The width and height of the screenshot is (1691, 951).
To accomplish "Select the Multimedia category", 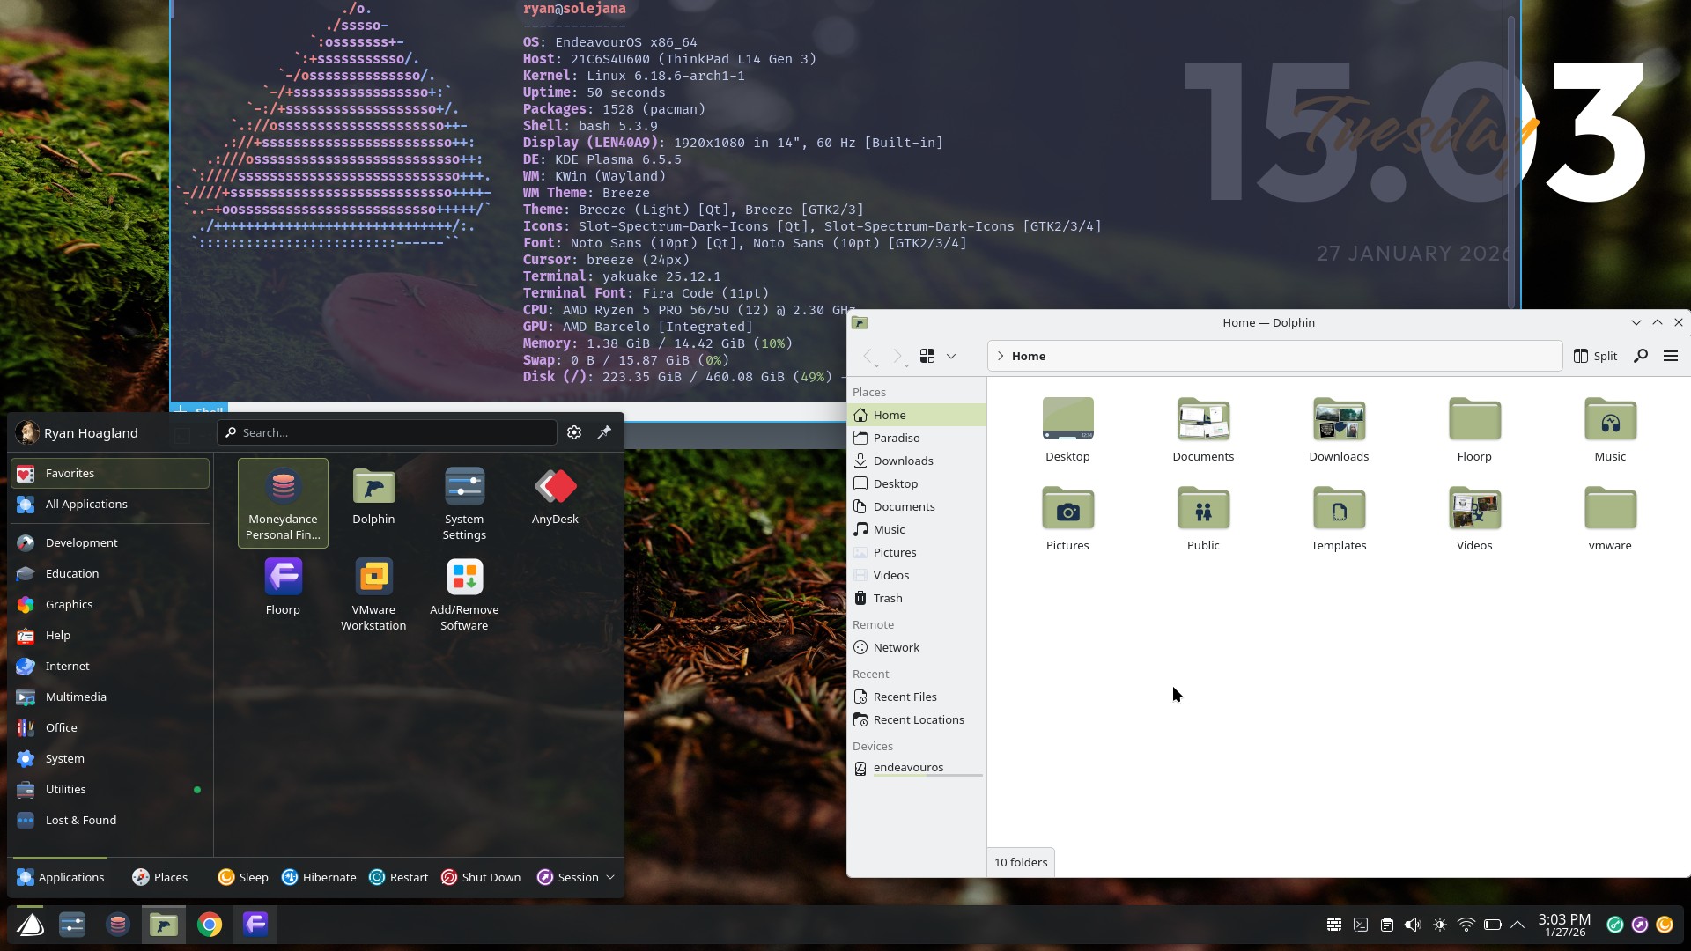I will coord(76,697).
